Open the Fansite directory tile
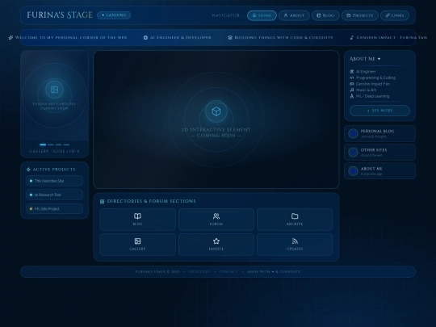Screen dimensions: 436x327 [x=216, y=245]
